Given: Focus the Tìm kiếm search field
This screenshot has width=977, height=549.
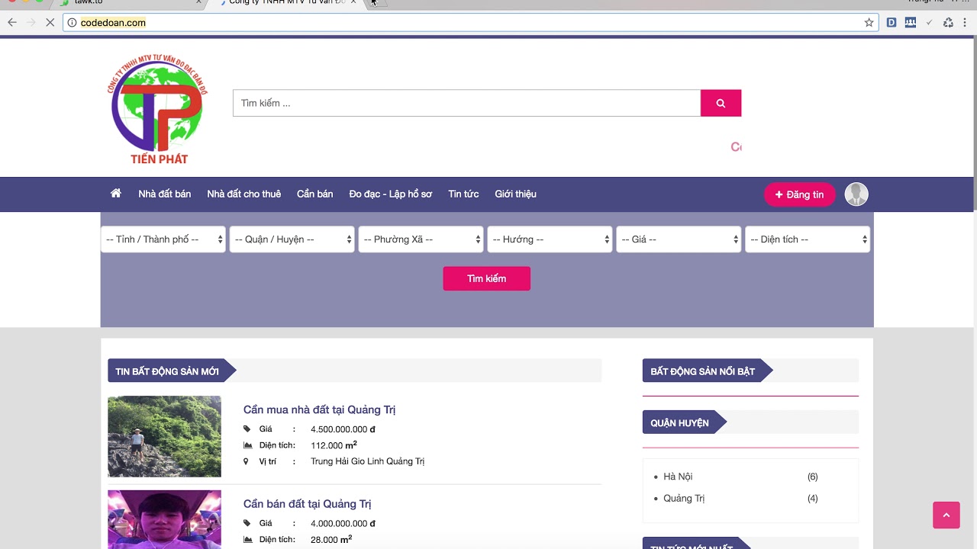Looking at the screenshot, I should [x=466, y=103].
